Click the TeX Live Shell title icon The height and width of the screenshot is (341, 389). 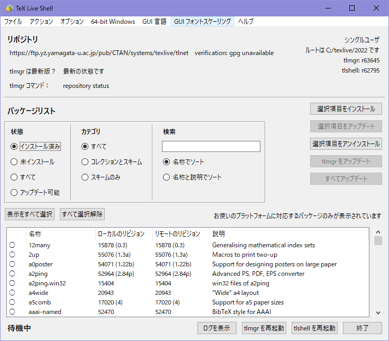(9, 8)
